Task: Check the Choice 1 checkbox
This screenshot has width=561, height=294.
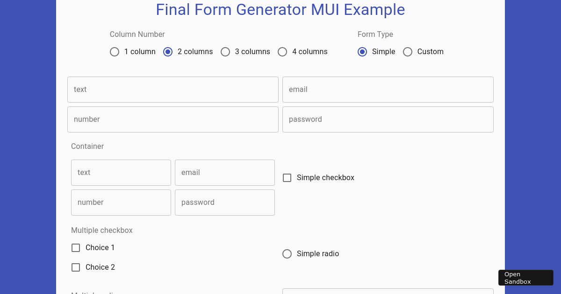Action: click(76, 247)
